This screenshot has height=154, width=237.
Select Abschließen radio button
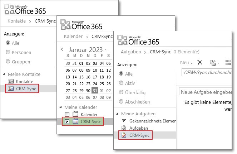click(x=121, y=101)
